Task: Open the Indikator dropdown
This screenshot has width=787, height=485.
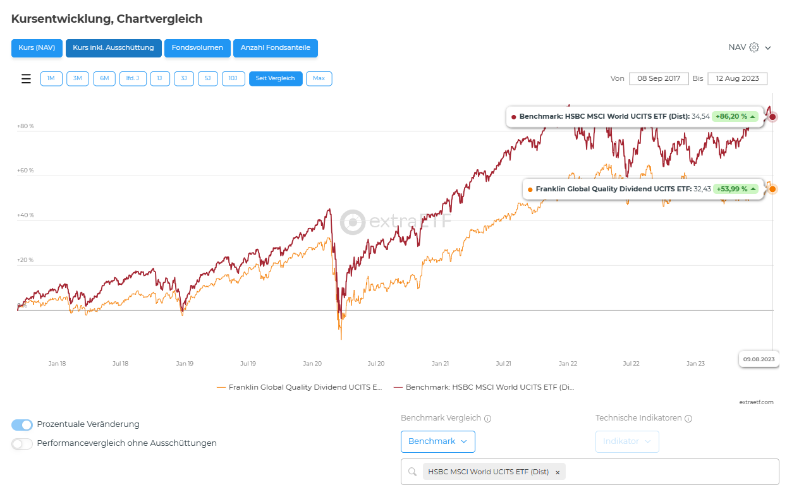Action: (x=626, y=441)
